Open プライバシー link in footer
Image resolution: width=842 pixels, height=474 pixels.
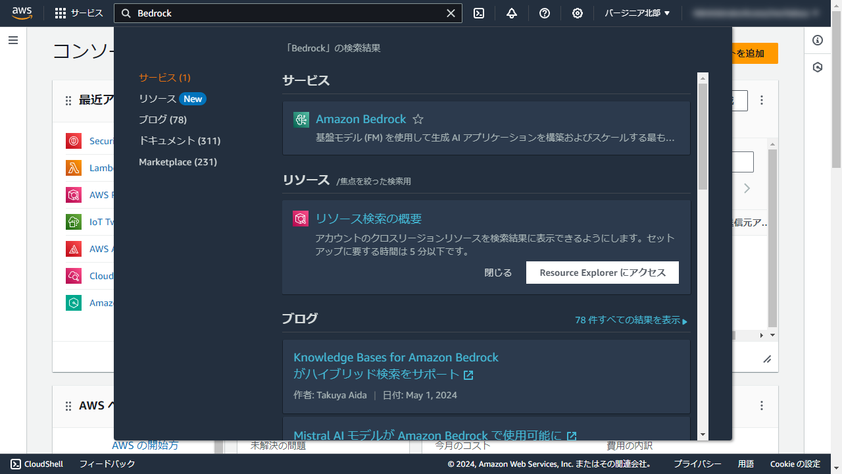697,464
